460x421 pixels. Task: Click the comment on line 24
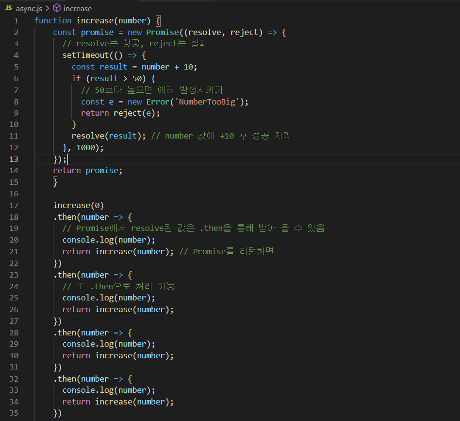[118, 287]
